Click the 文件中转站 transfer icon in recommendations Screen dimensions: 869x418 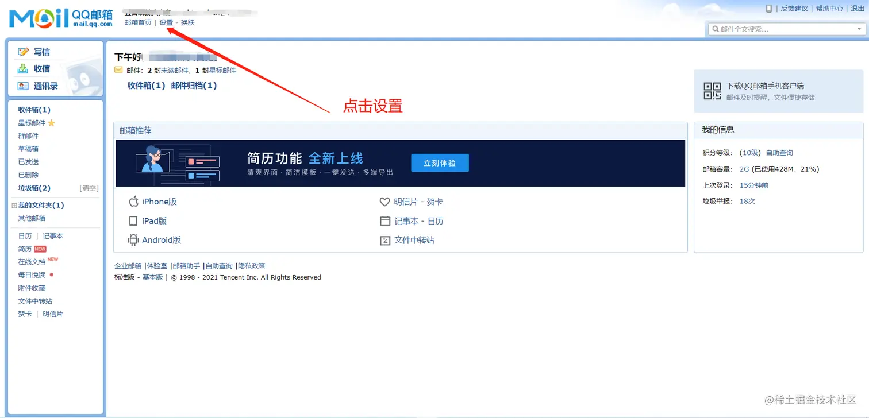pyautogui.click(x=385, y=241)
